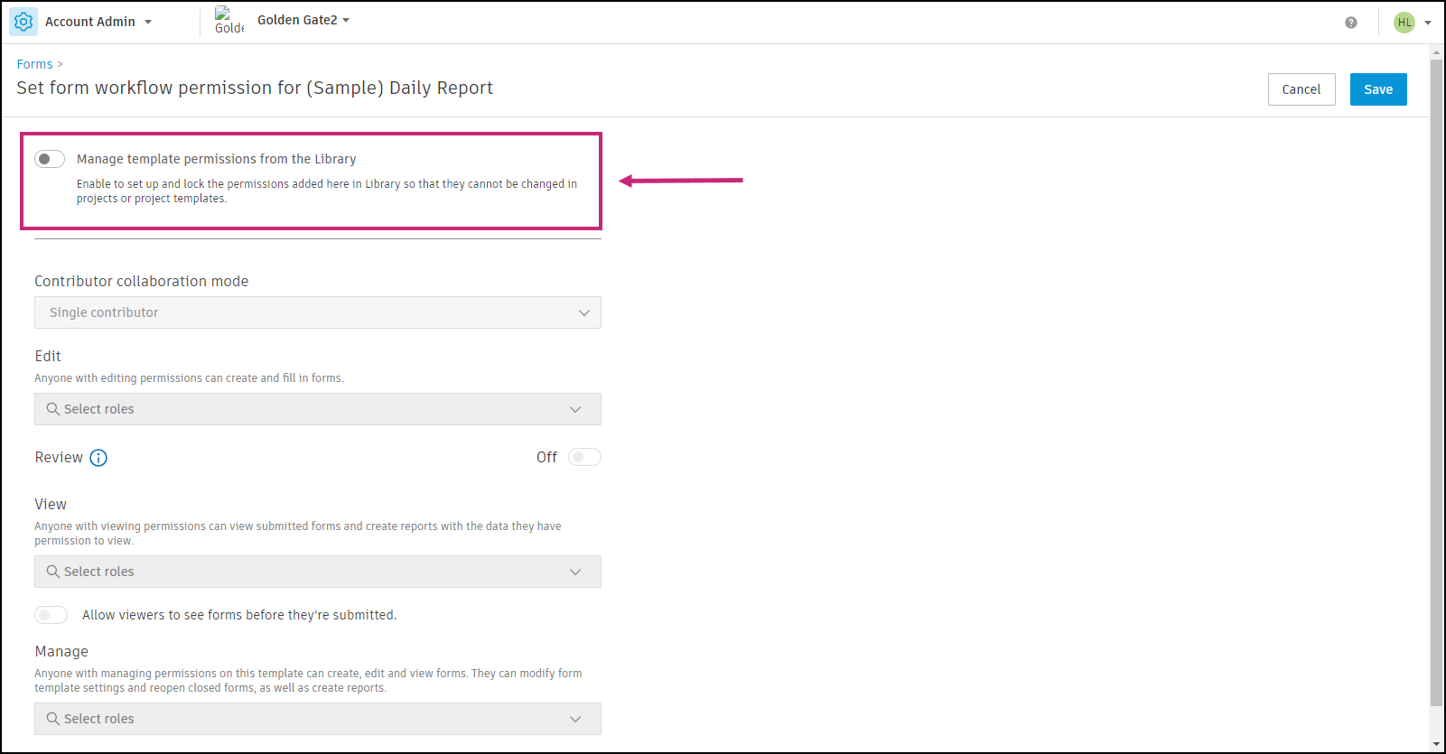Viewport: 1446px width, 754px height.
Task: Expand the View roles dropdown chevron
Action: coord(575,572)
